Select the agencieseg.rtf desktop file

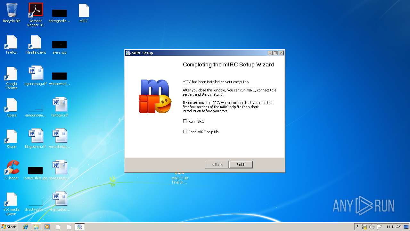pyautogui.click(x=36, y=76)
